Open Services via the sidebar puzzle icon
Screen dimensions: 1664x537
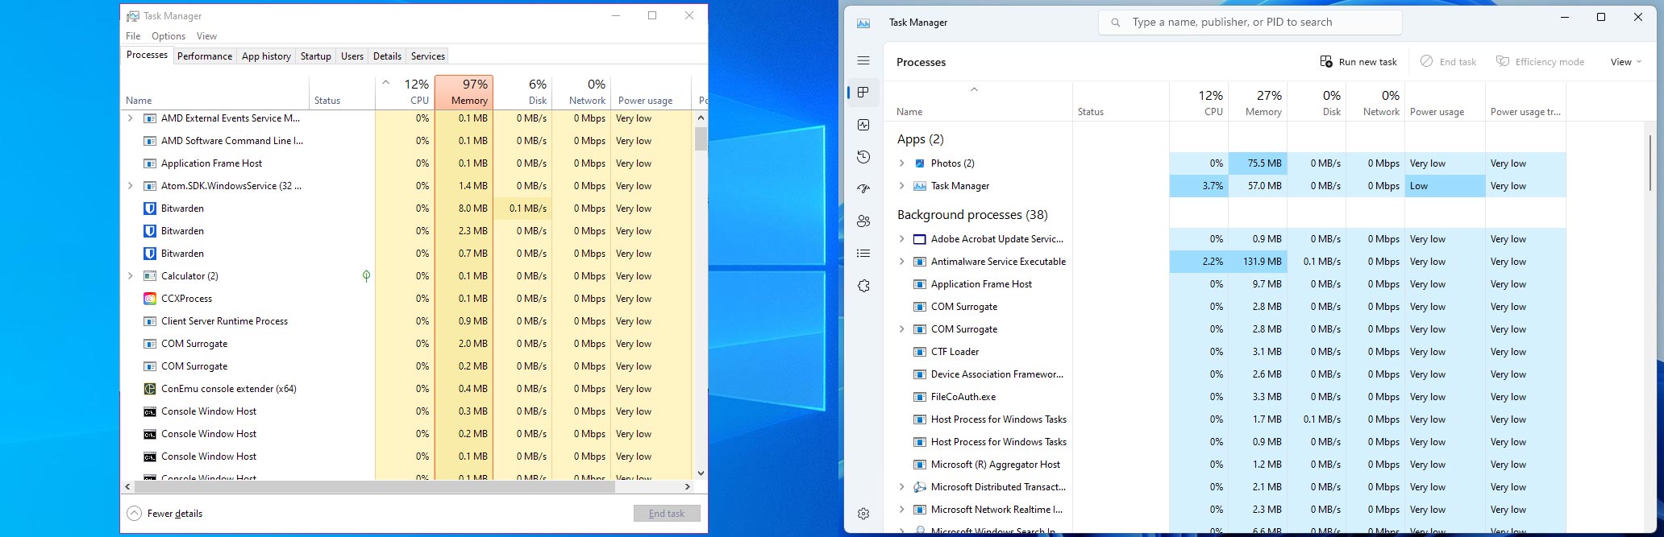(x=863, y=286)
